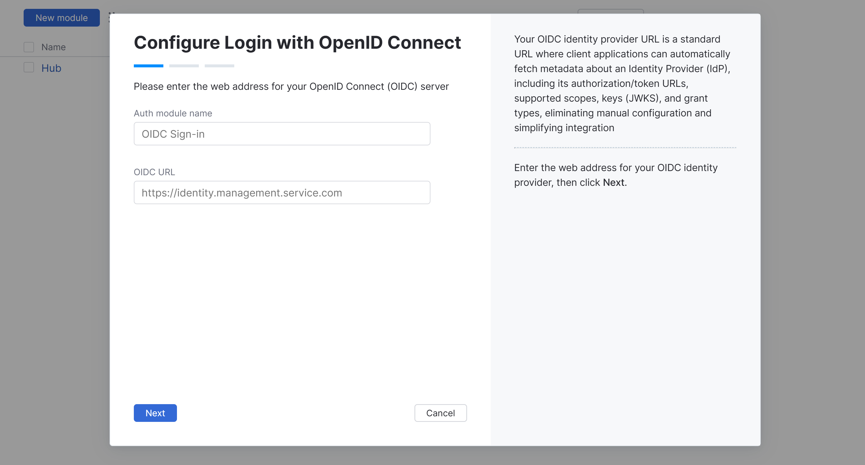The image size is (865, 465).
Task: Check the checkbox next to Hub
Action: point(29,67)
